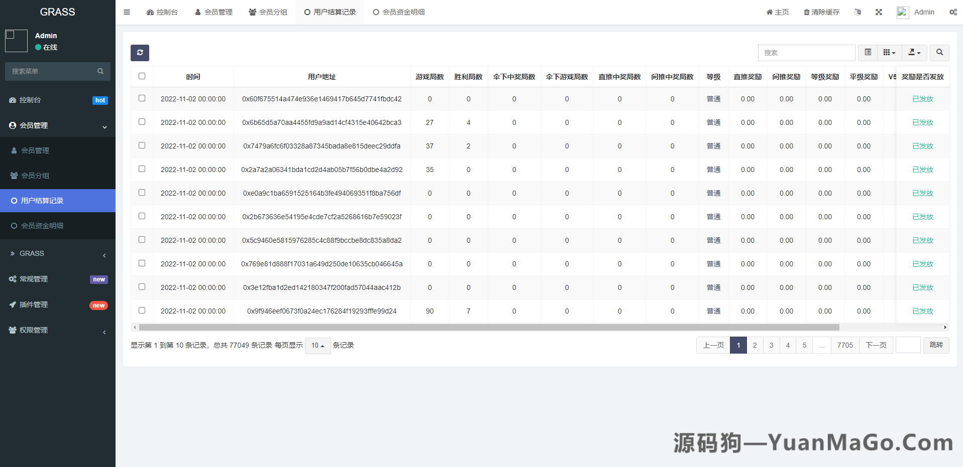Open the columns visibility dropdown
The height and width of the screenshot is (467, 963).
coord(889,52)
